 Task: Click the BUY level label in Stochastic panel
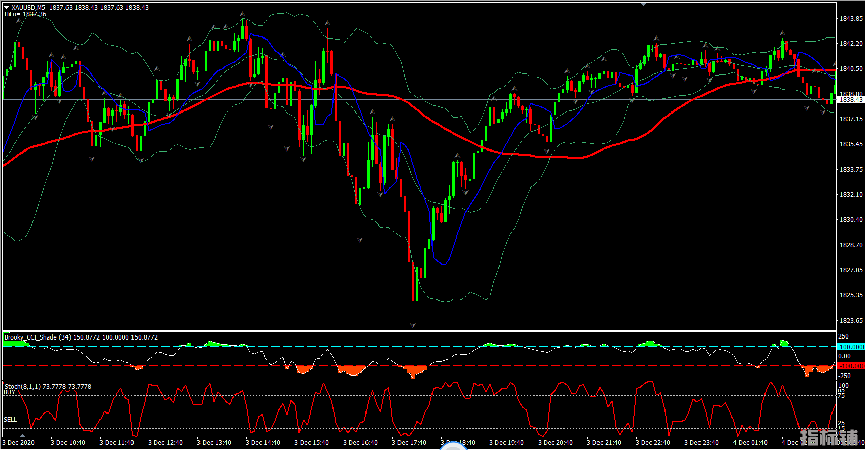[x=9, y=392]
